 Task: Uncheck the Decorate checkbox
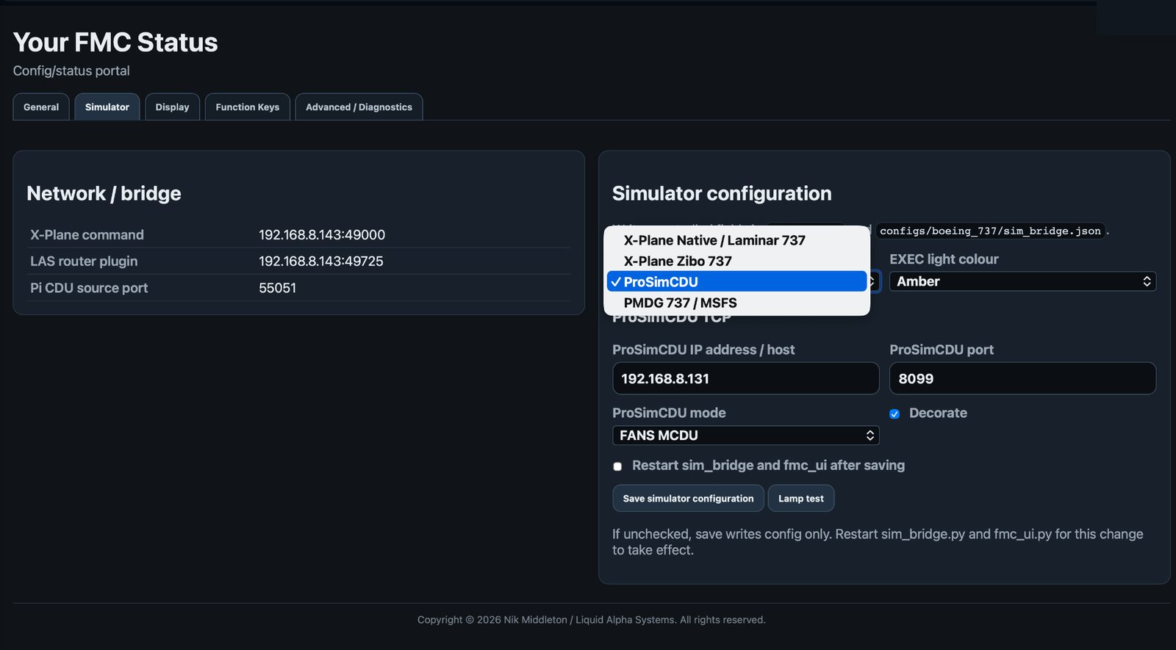click(894, 414)
